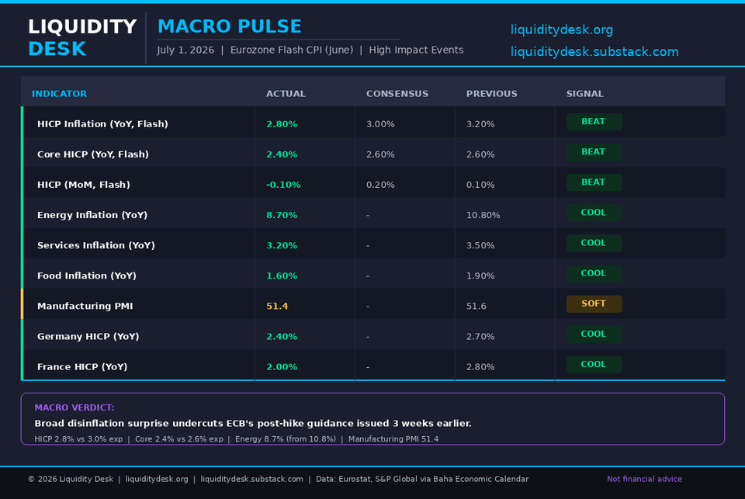This screenshot has width=745, height=499.
Task: Click the 51.6 previous PMI value
Action: pos(476,306)
